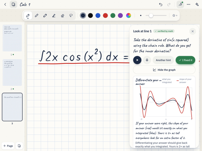
Task: Toggle the page sidebar icon
Action: point(13,4)
